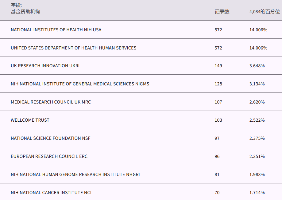
Task: Click the 2.351% percentage for ERC
Action: [x=257, y=156]
